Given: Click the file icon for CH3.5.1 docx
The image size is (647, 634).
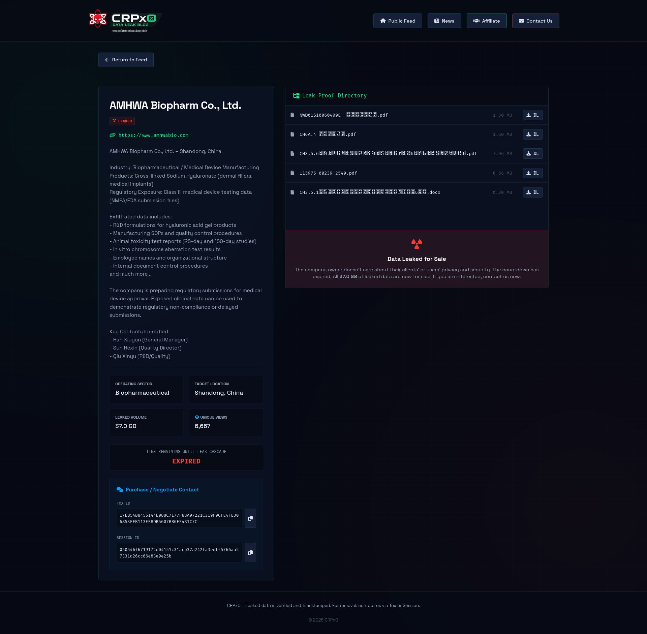Looking at the screenshot, I should point(292,192).
